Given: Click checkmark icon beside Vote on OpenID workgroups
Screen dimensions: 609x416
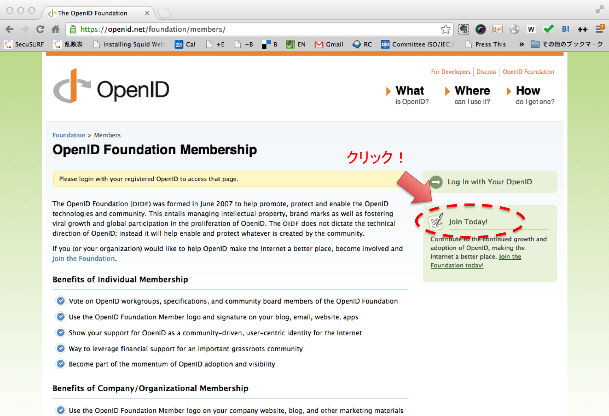Looking at the screenshot, I should pyautogui.click(x=60, y=301).
